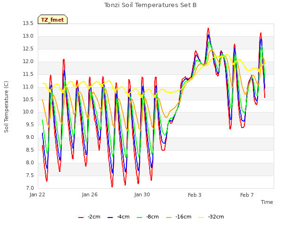Click the 11.5 y-axis tick label
302x226 pixels.
(x=28, y=74)
